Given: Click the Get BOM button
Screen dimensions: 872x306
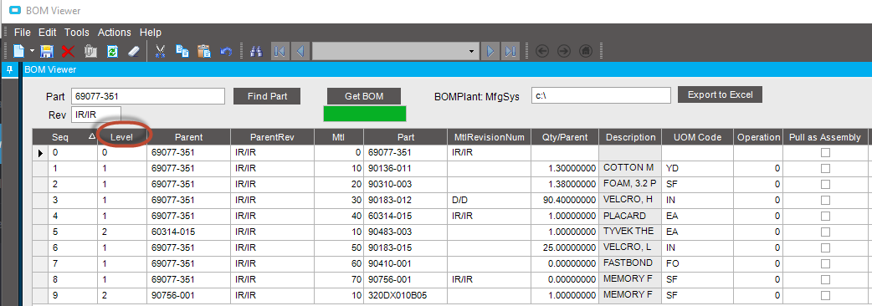Looking at the screenshot, I should (364, 96).
